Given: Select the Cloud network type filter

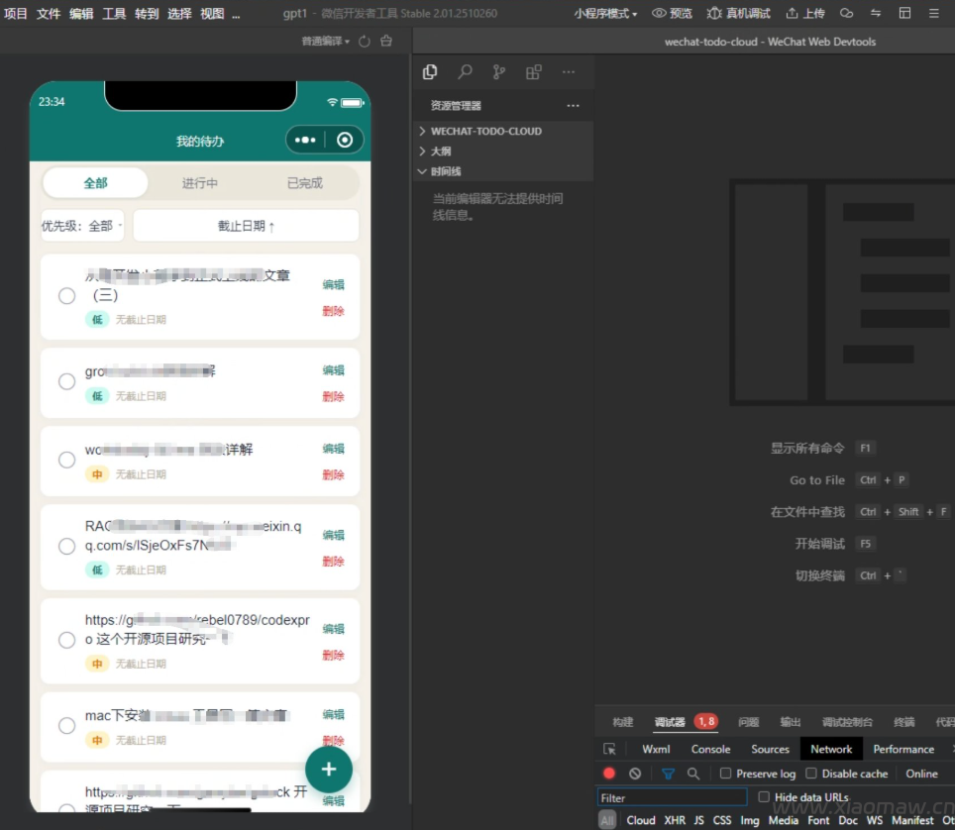Looking at the screenshot, I should coord(641,820).
